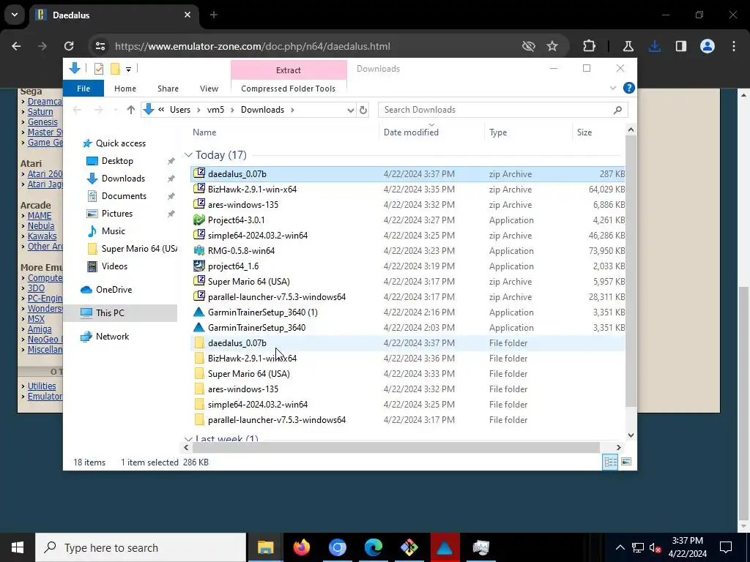Select GarminTrainerSetup_3640 file name
750x562 pixels.
coord(256,328)
